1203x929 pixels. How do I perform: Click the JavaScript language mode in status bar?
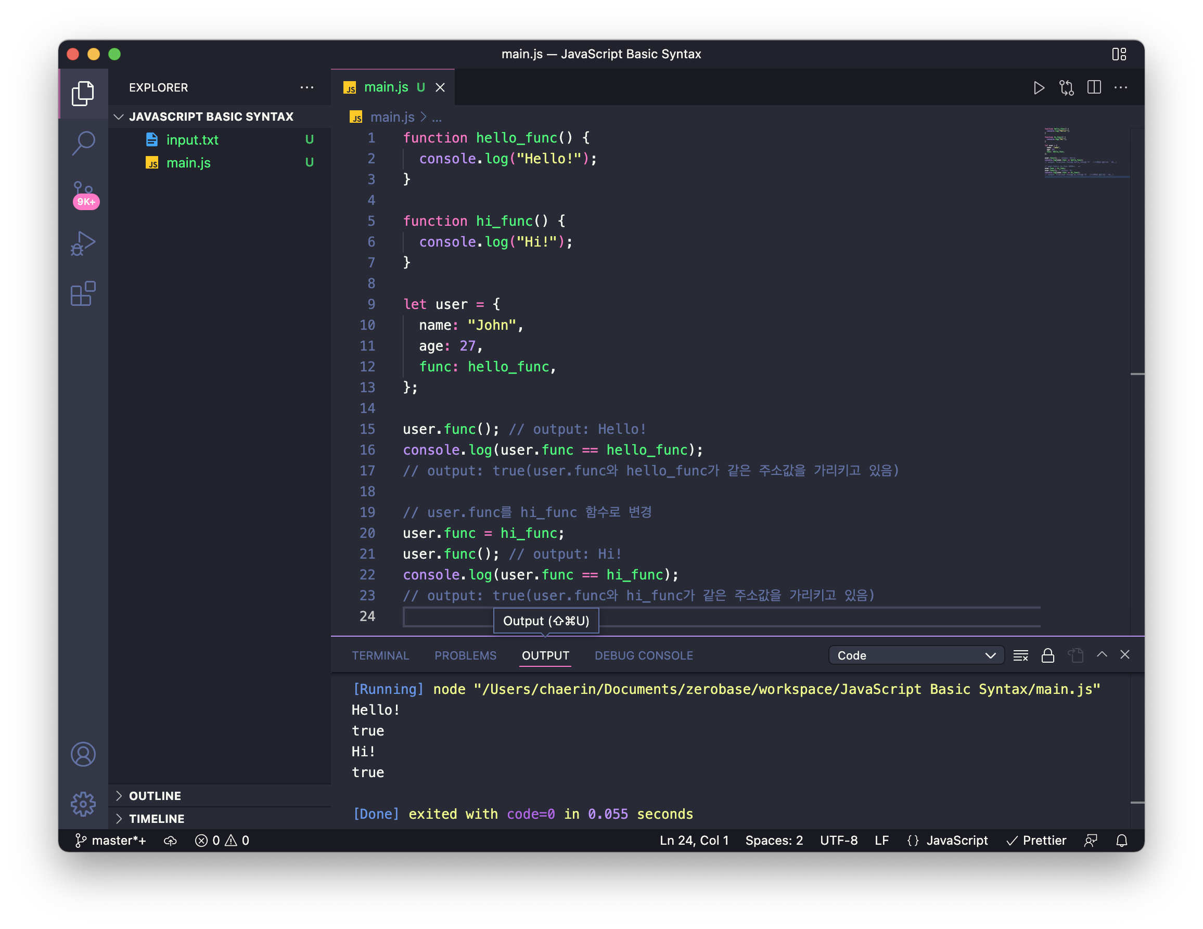[957, 841]
